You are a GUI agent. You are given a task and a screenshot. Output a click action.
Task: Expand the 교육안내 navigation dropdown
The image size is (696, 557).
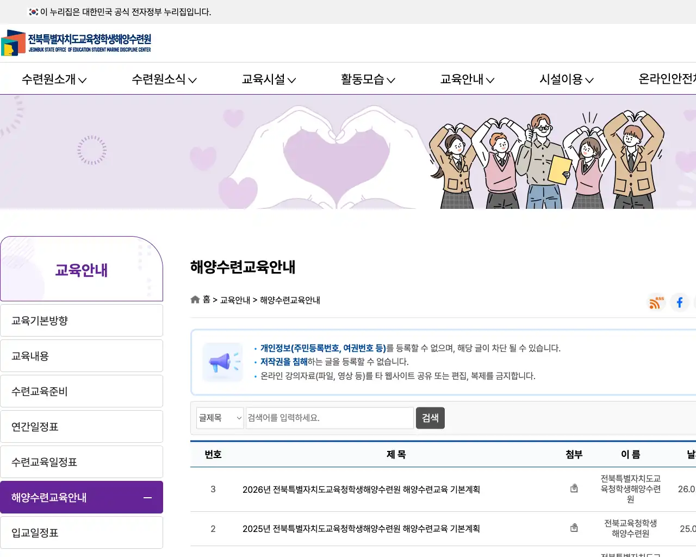(467, 79)
